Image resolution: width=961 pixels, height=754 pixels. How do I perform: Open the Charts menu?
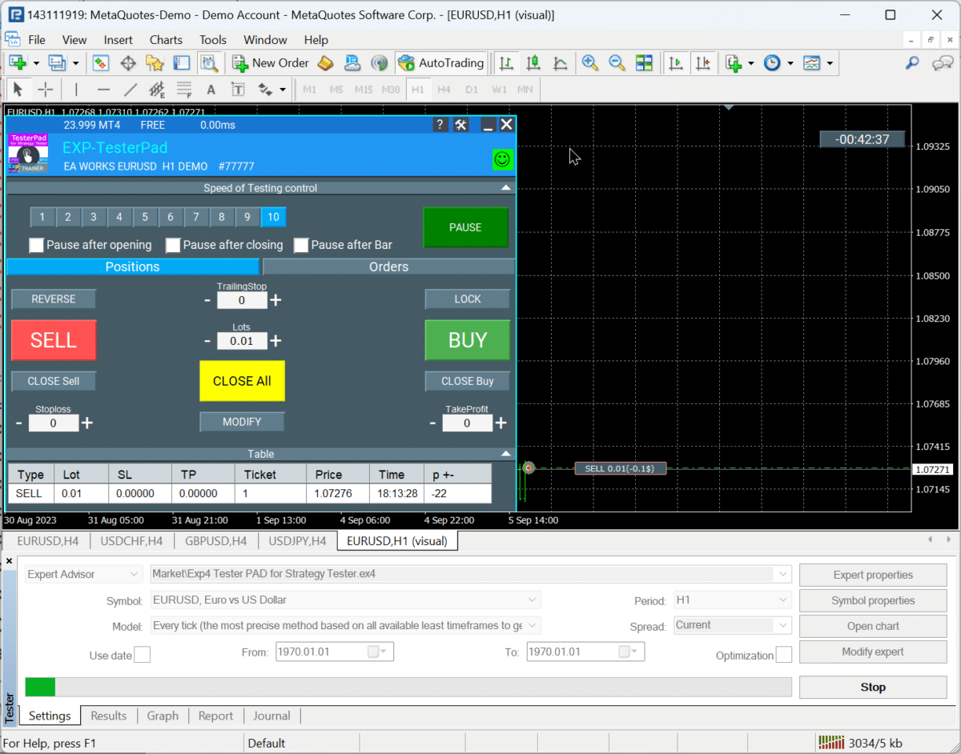coord(166,40)
